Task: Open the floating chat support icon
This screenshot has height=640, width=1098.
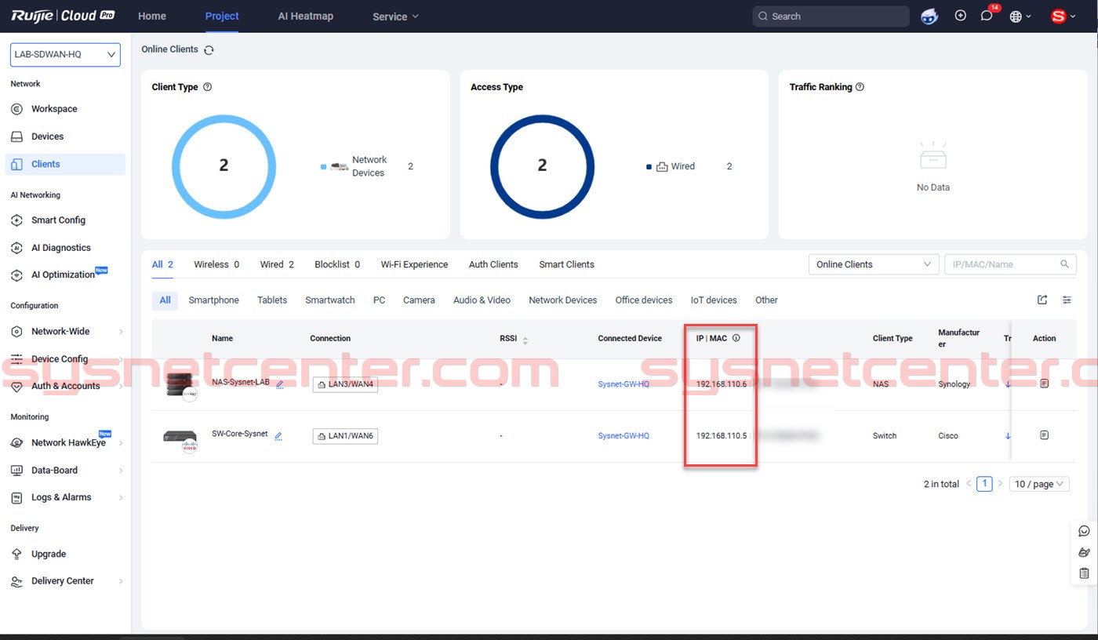Action: (x=1084, y=531)
